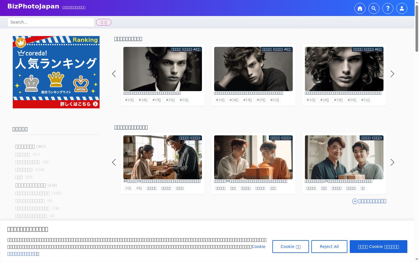Image resolution: width=419 pixels, height=262 pixels.
Task: Click the scrollbar up arrow
Action: (x=417, y=2)
